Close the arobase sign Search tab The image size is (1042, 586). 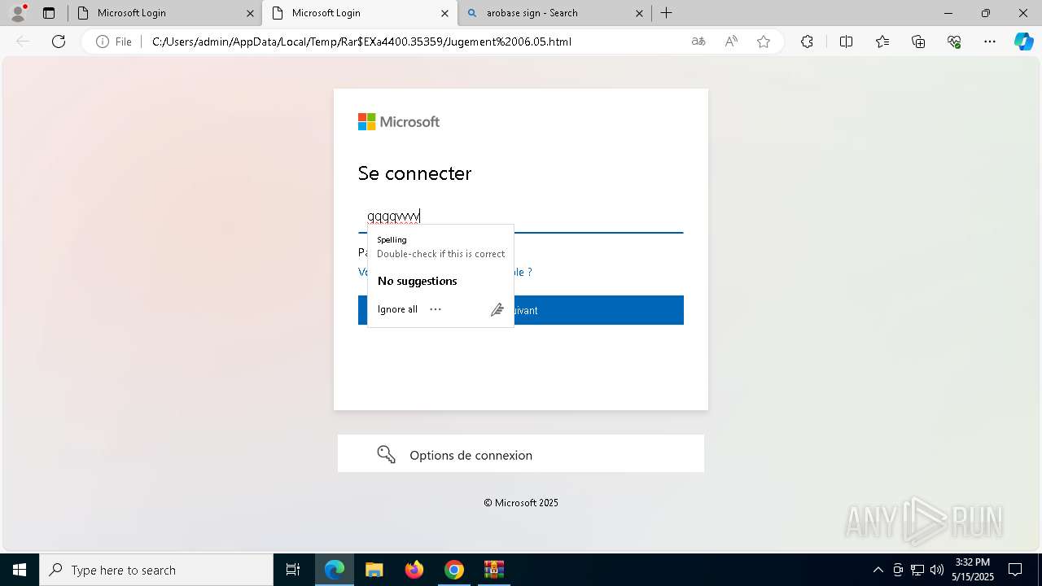pos(639,13)
